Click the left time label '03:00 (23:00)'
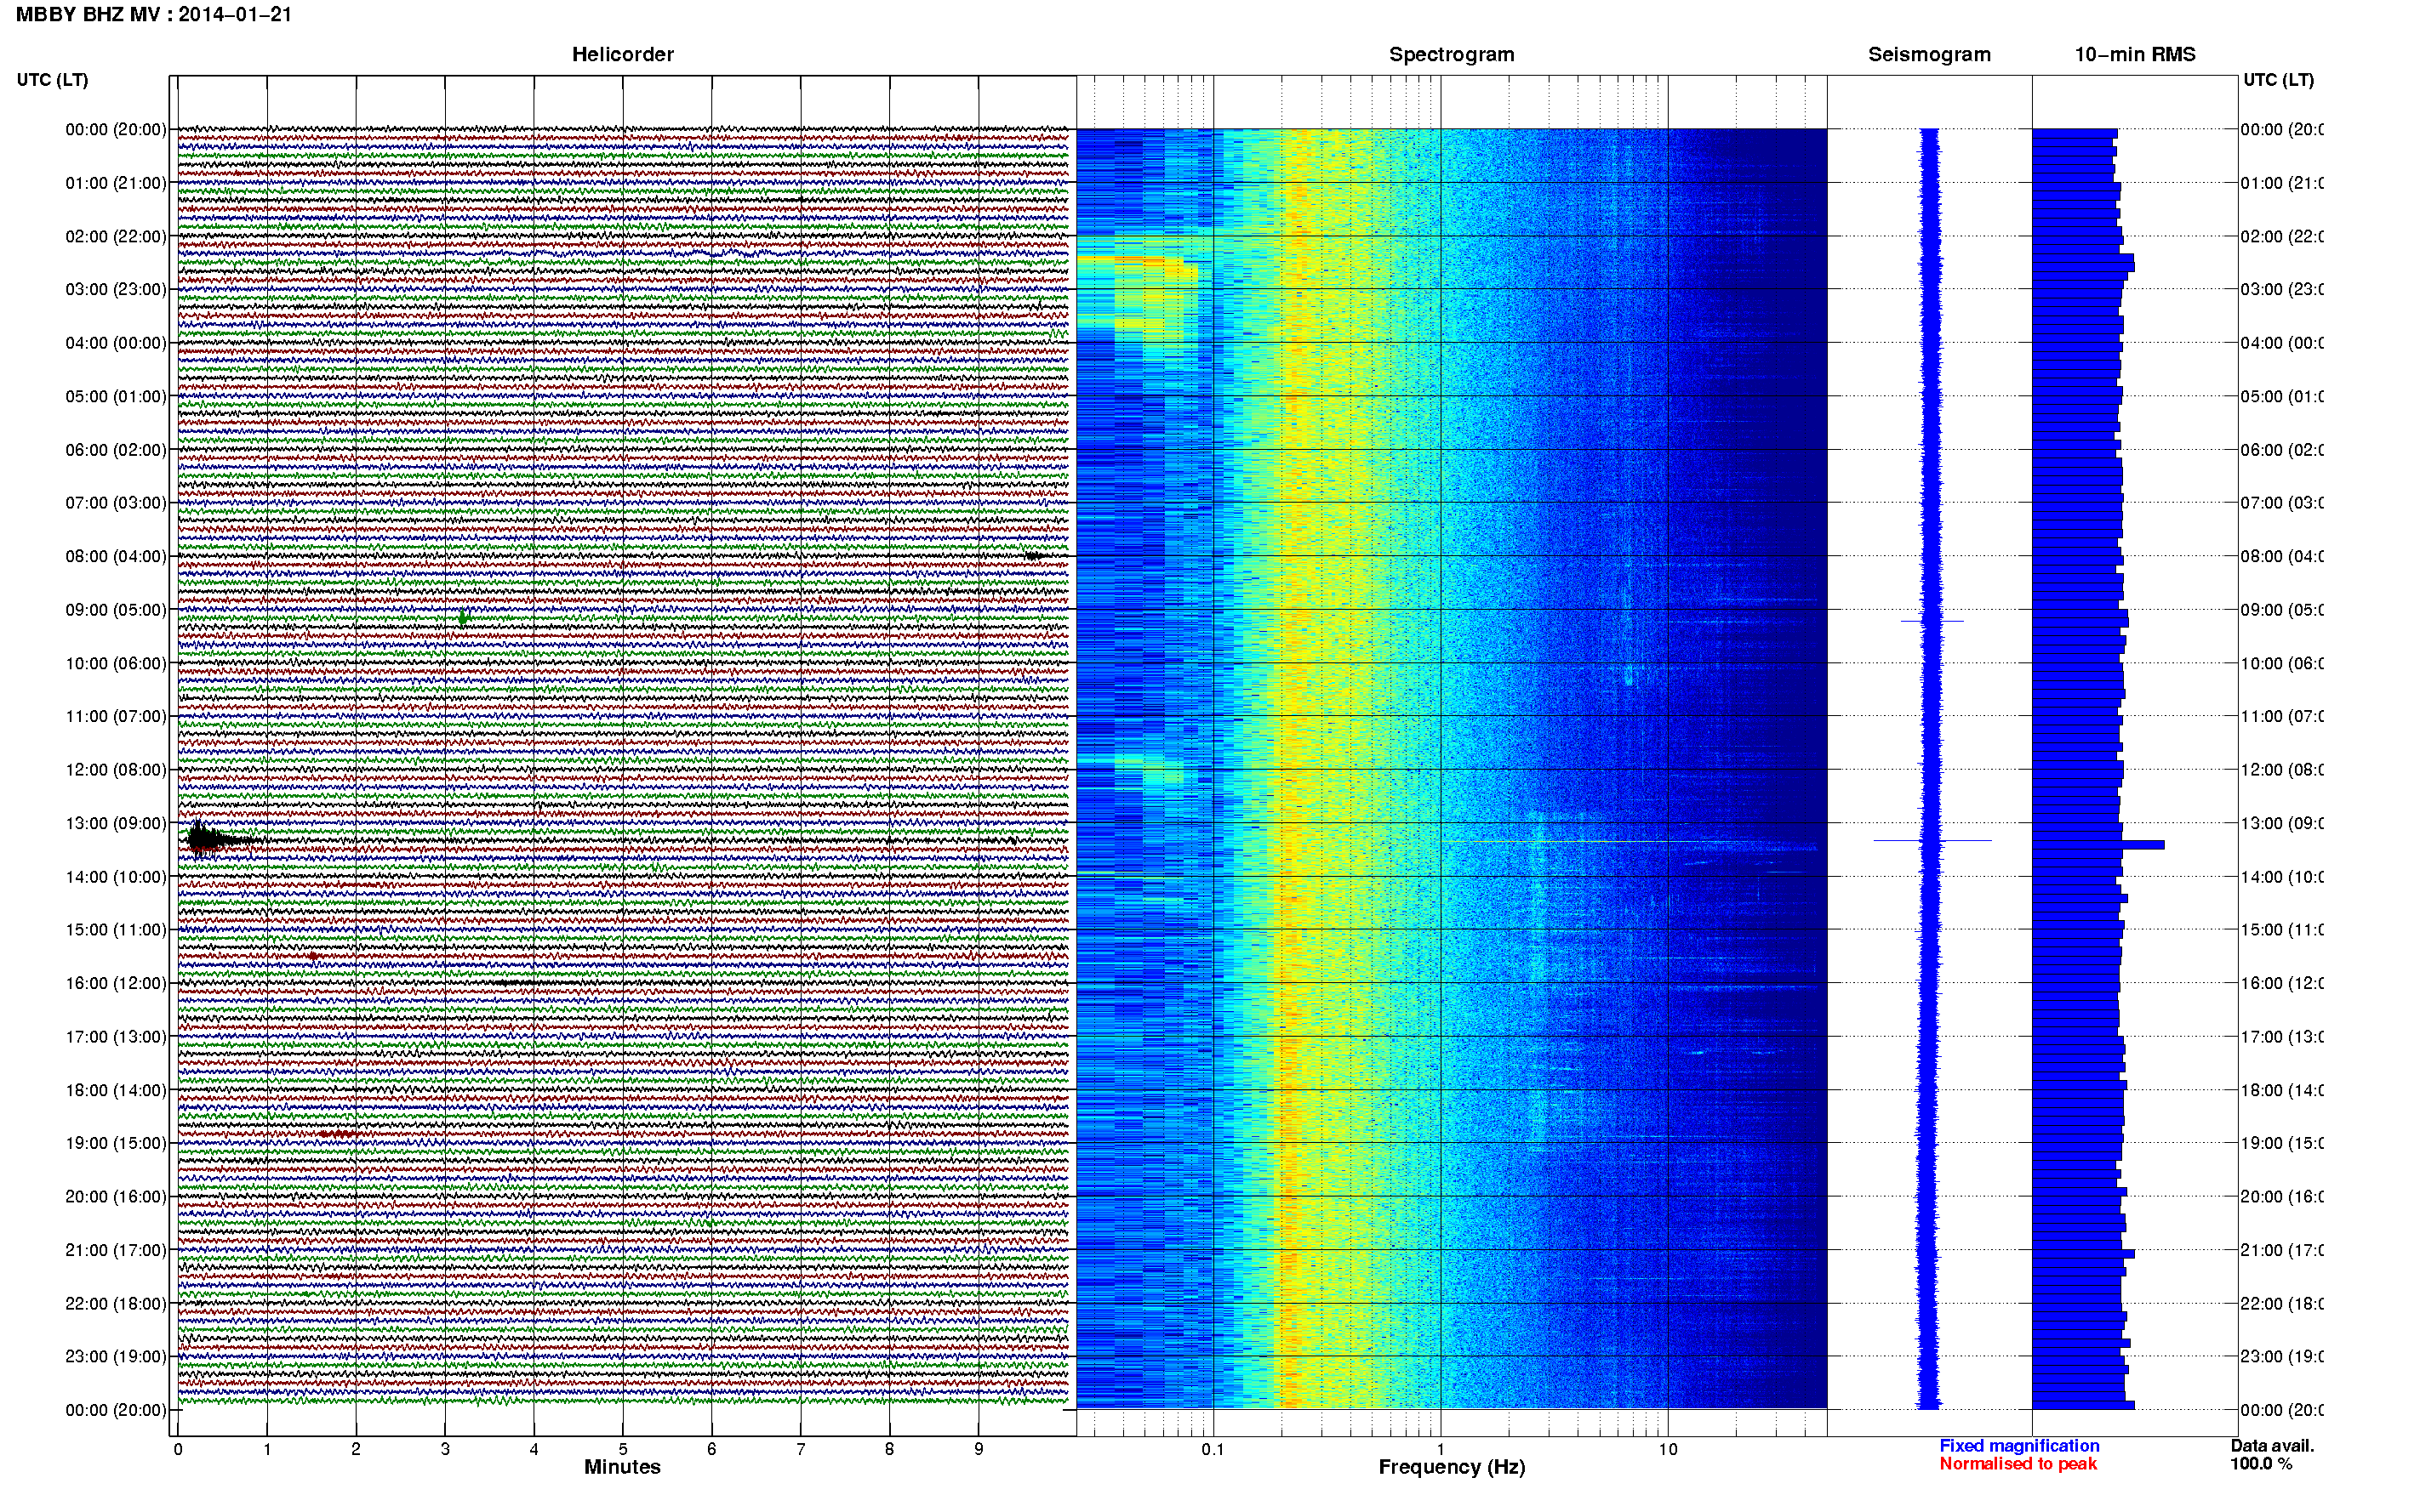 (x=116, y=289)
